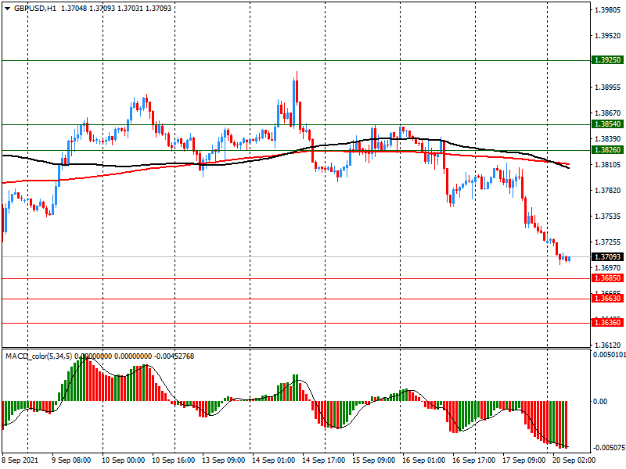The height and width of the screenshot is (469, 626).
Task: Click the red 1.36360 support level tag
Action: (608, 323)
